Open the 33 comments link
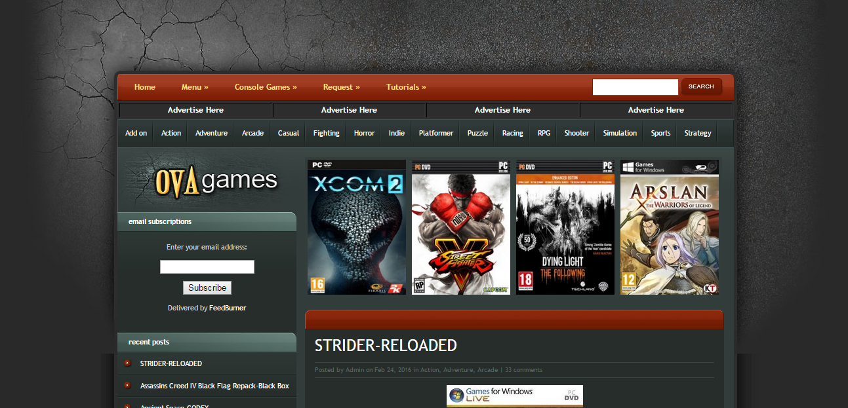The image size is (848, 408). [x=523, y=370]
